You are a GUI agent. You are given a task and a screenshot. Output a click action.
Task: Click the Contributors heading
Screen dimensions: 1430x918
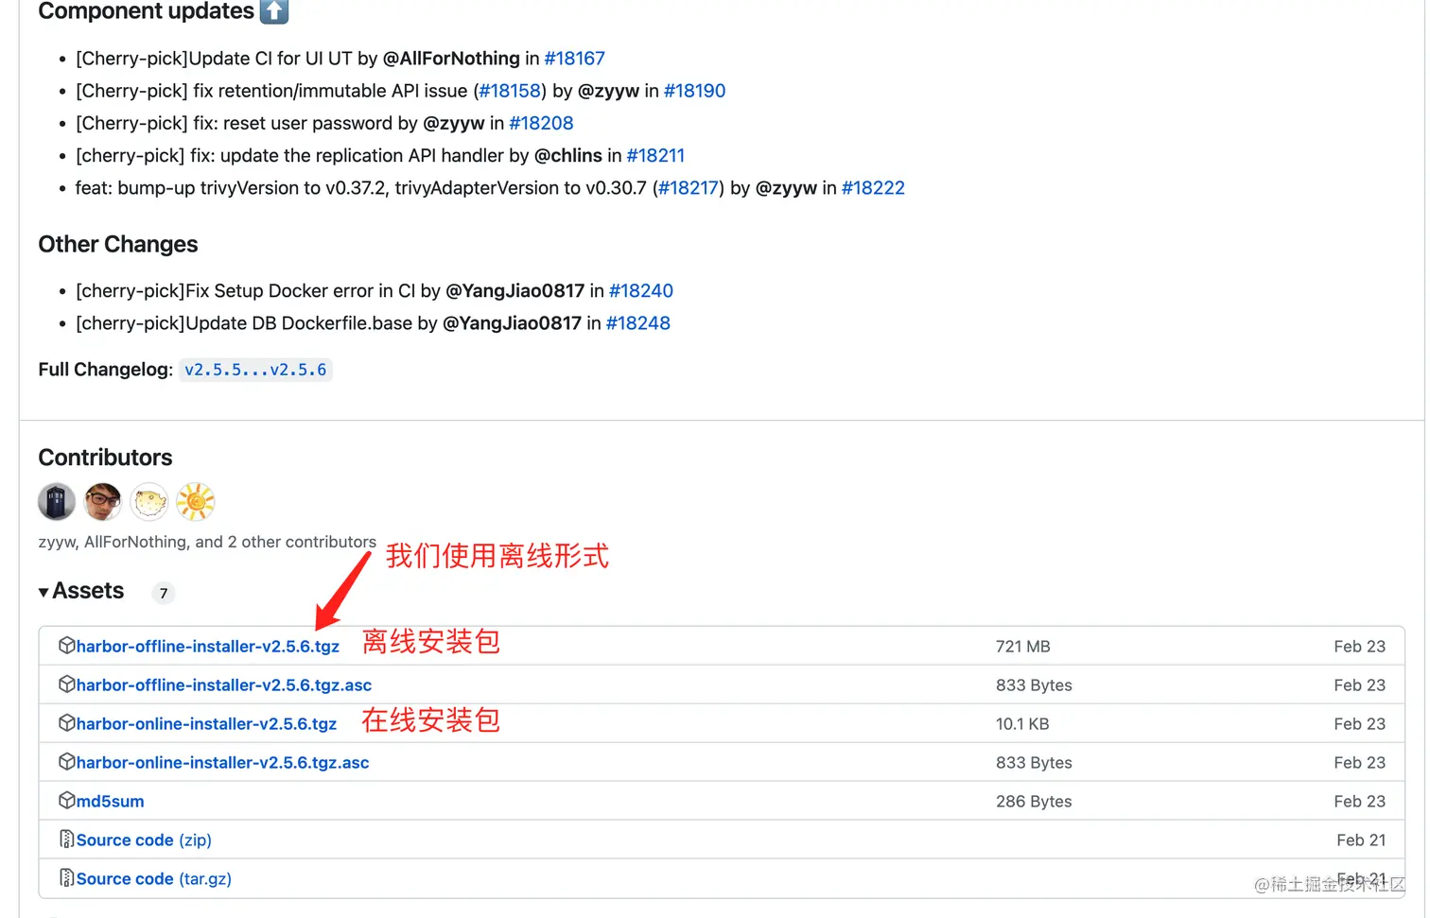(105, 458)
